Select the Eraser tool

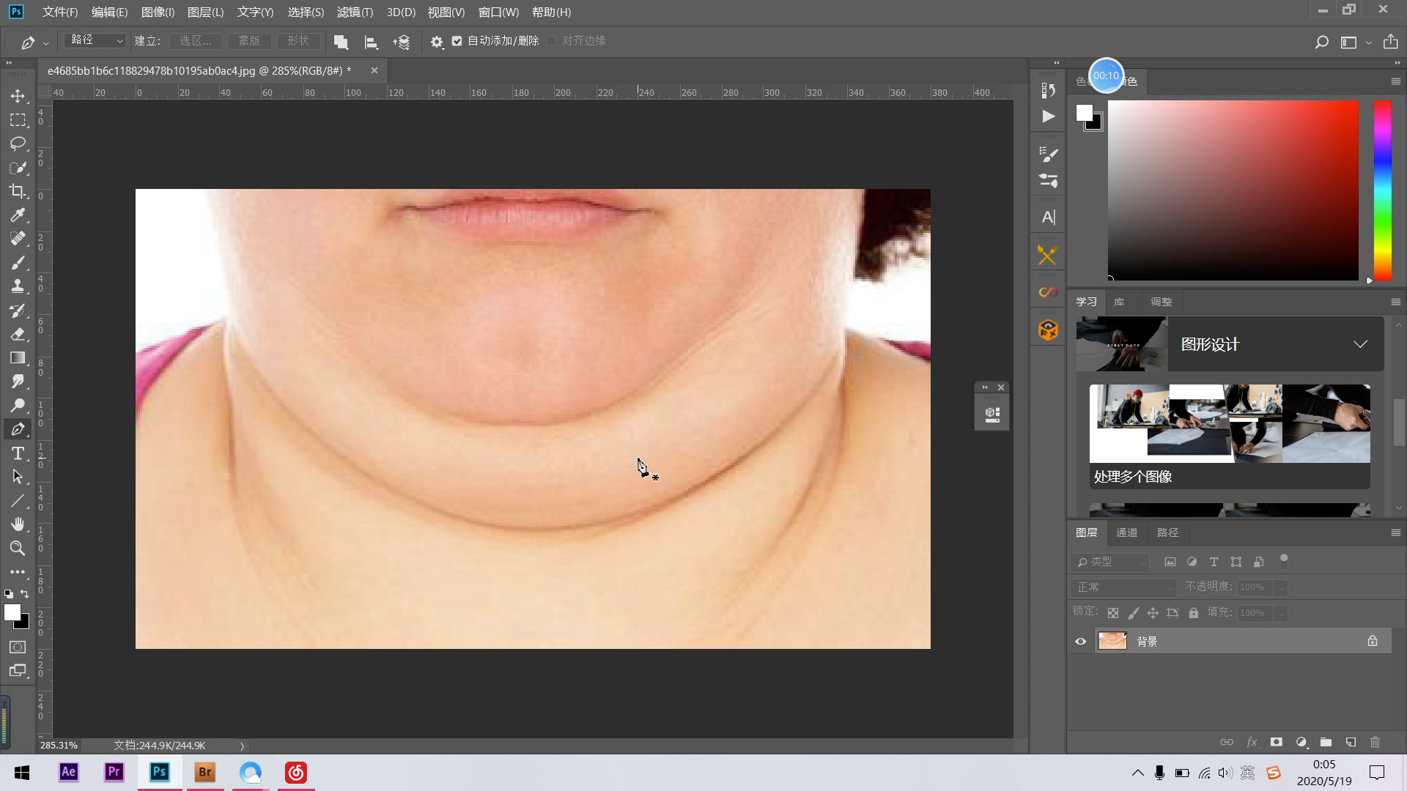pos(18,334)
